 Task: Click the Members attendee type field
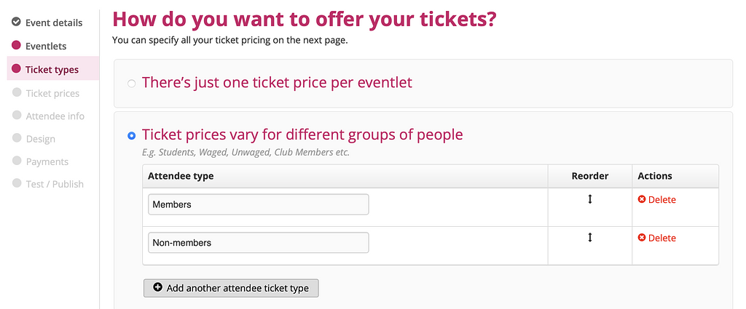click(x=259, y=204)
